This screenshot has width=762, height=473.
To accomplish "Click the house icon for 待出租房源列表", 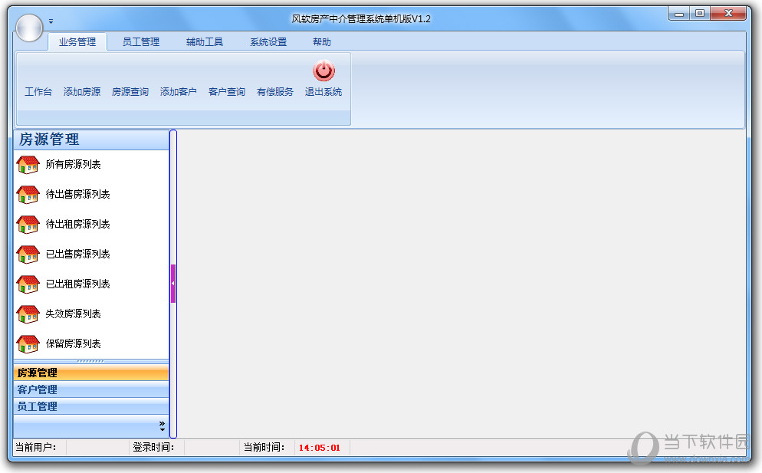I will click(28, 225).
